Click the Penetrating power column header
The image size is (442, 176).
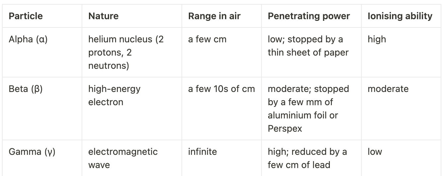coord(309,16)
